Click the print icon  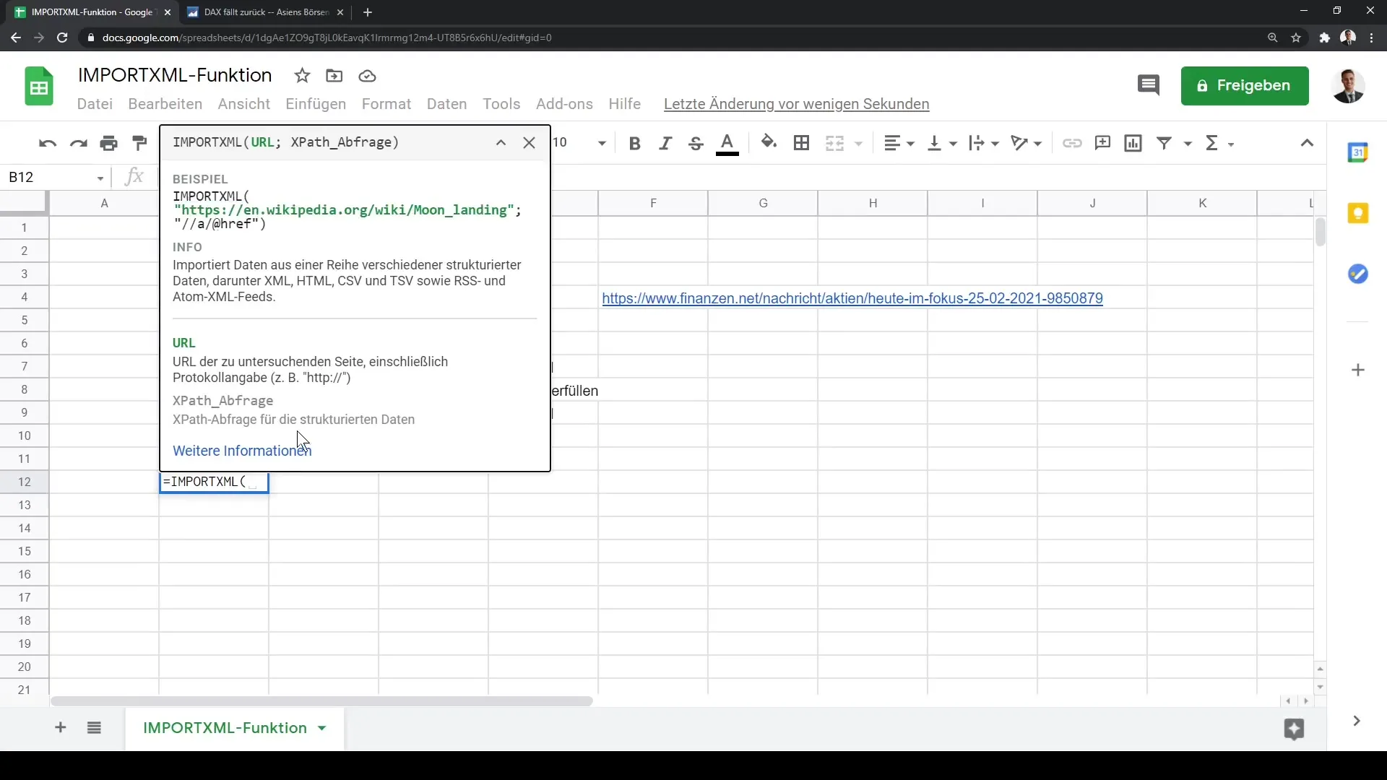108,143
